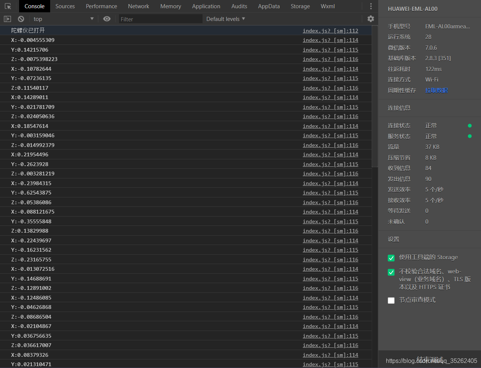Open the Network tab
Screen dimensions: 481x368
tap(138, 6)
